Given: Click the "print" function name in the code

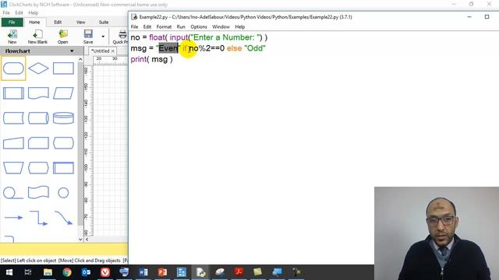Looking at the screenshot, I should [x=139, y=59].
